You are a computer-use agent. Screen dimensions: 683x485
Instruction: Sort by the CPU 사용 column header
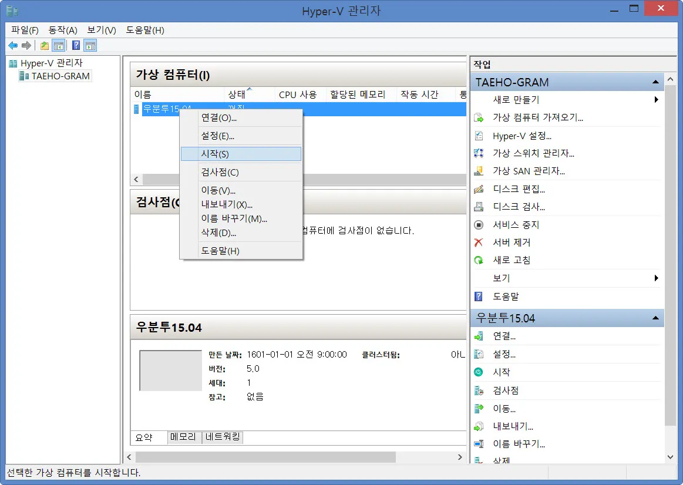(x=301, y=95)
